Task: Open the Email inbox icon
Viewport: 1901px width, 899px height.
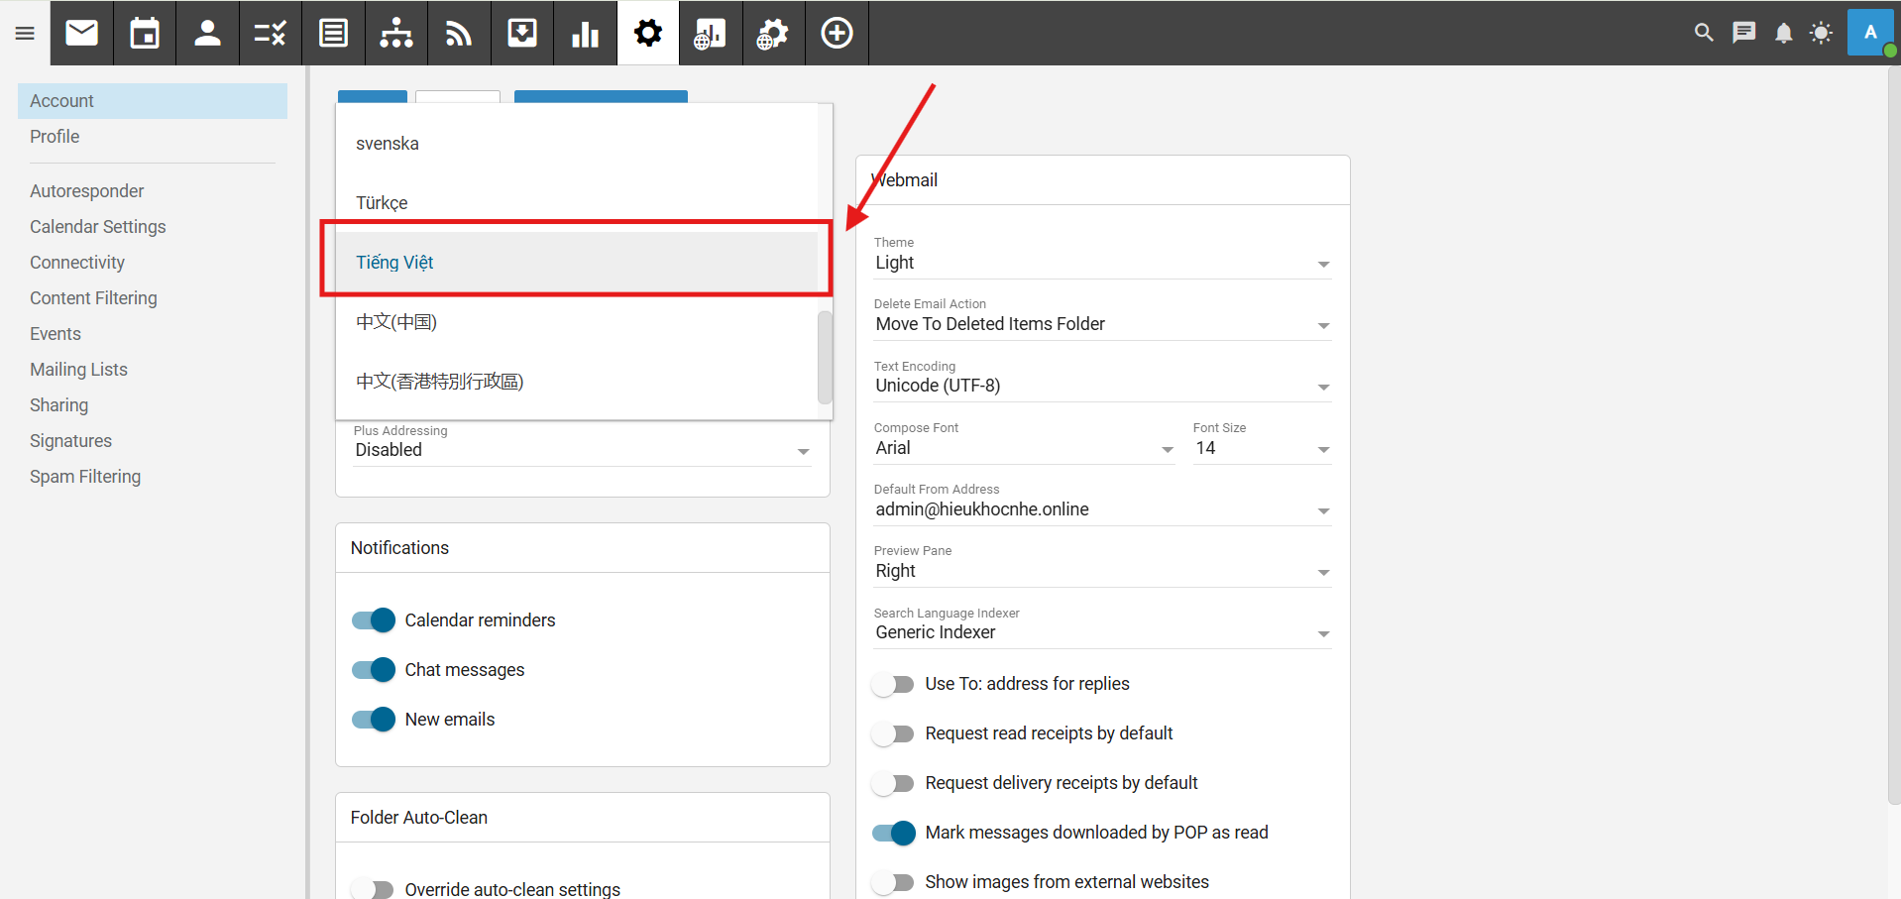Action: click(x=82, y=33)
